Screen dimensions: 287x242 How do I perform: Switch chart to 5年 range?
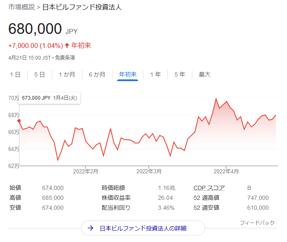tap(180, 74)
